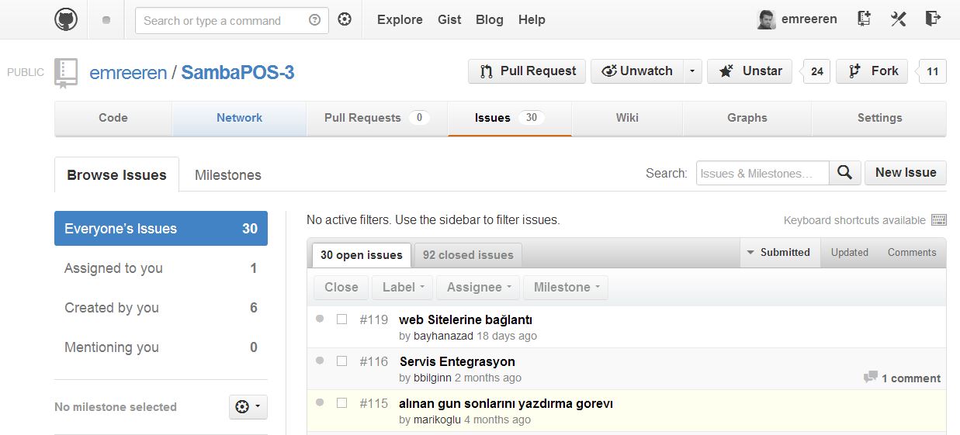The image size is (960, 435).
Task: Select checkbox for issue #116
Action: 341,361
